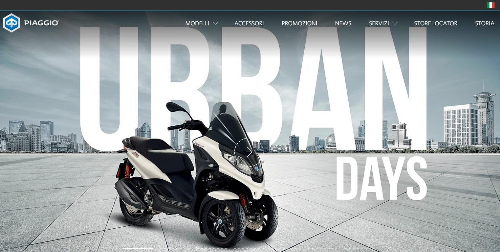Open the MODELLI menu label

point(197,23)
